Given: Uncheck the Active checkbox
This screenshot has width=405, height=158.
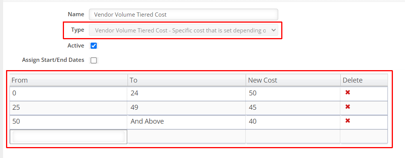Looking at the screenshot, I should (x=94, y=46).
